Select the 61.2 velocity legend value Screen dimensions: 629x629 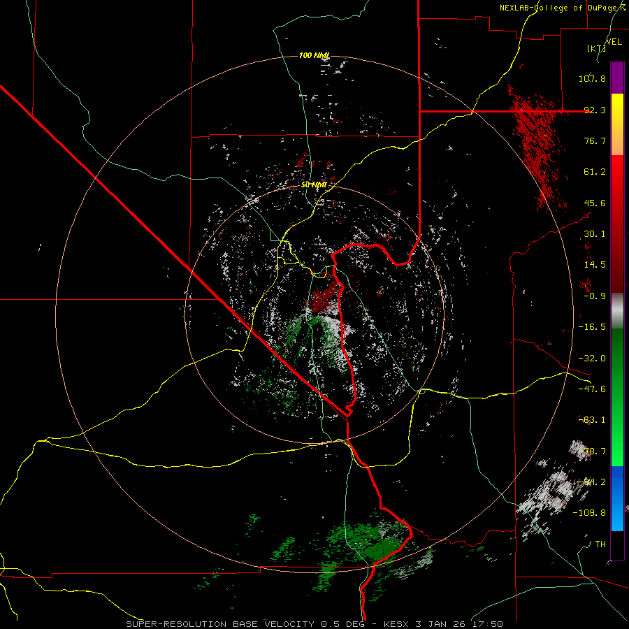[x=595, y=172]
